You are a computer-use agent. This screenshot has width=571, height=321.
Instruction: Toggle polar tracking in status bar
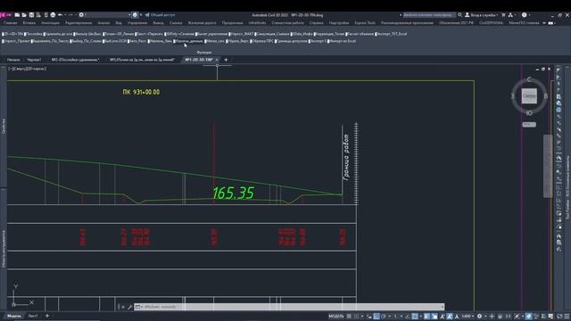383,317
